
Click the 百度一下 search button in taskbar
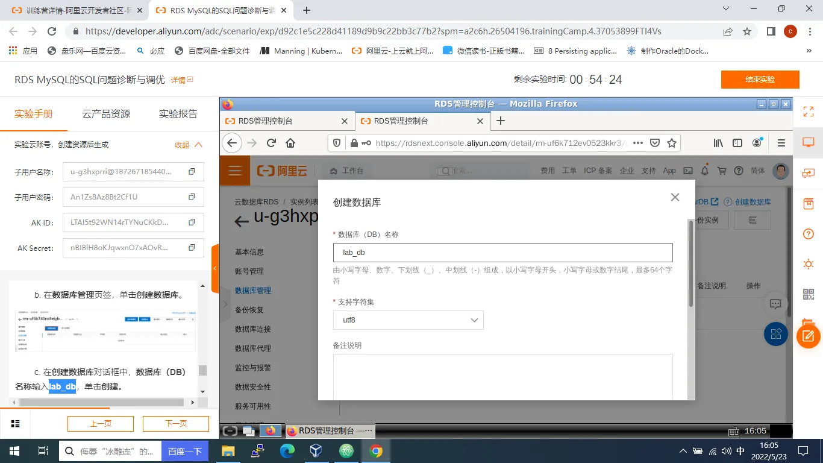(185, 451)
